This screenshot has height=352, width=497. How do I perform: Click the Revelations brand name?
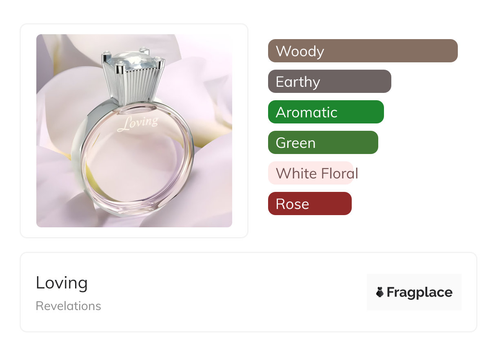click(x=68, y=306)
